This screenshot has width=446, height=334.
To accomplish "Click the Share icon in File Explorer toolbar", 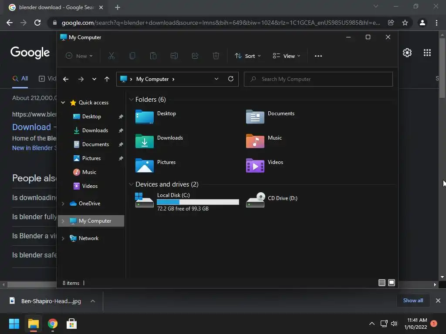I will point(195,56).
